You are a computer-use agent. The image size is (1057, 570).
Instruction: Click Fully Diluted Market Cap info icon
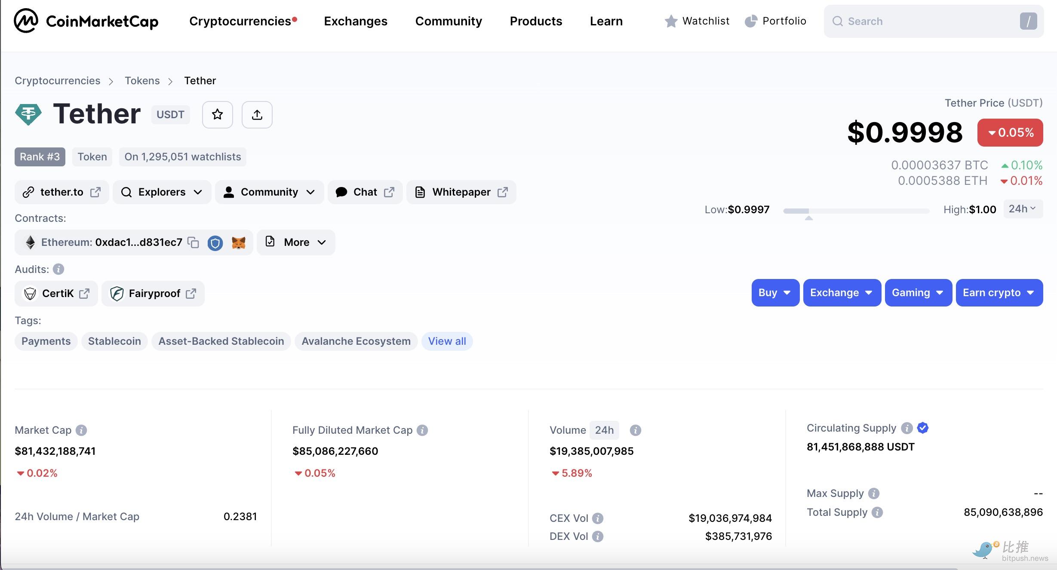click(422, 430)
